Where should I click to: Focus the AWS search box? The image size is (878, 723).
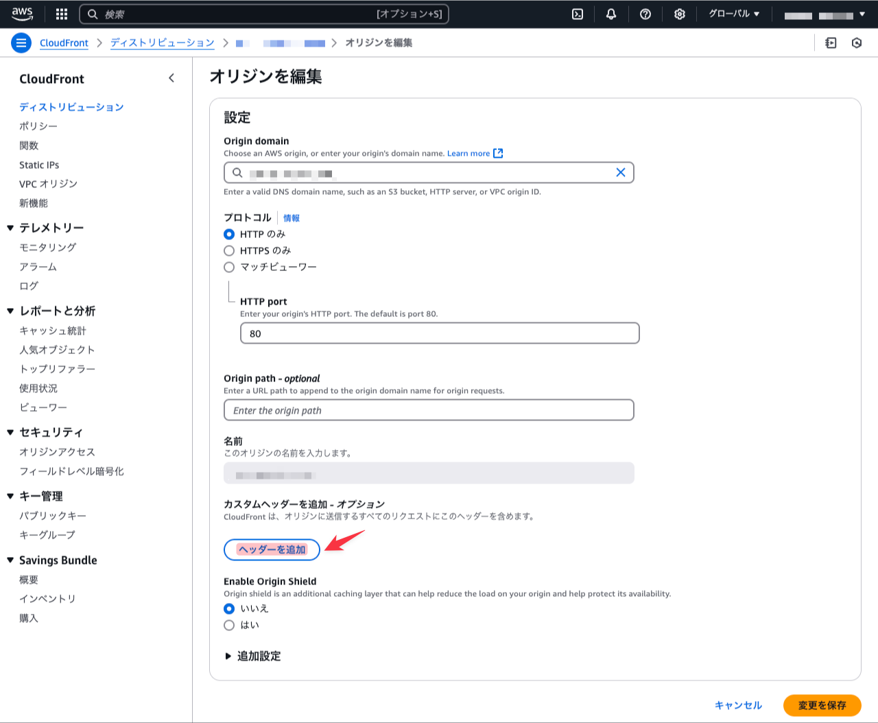click(264, 14)
